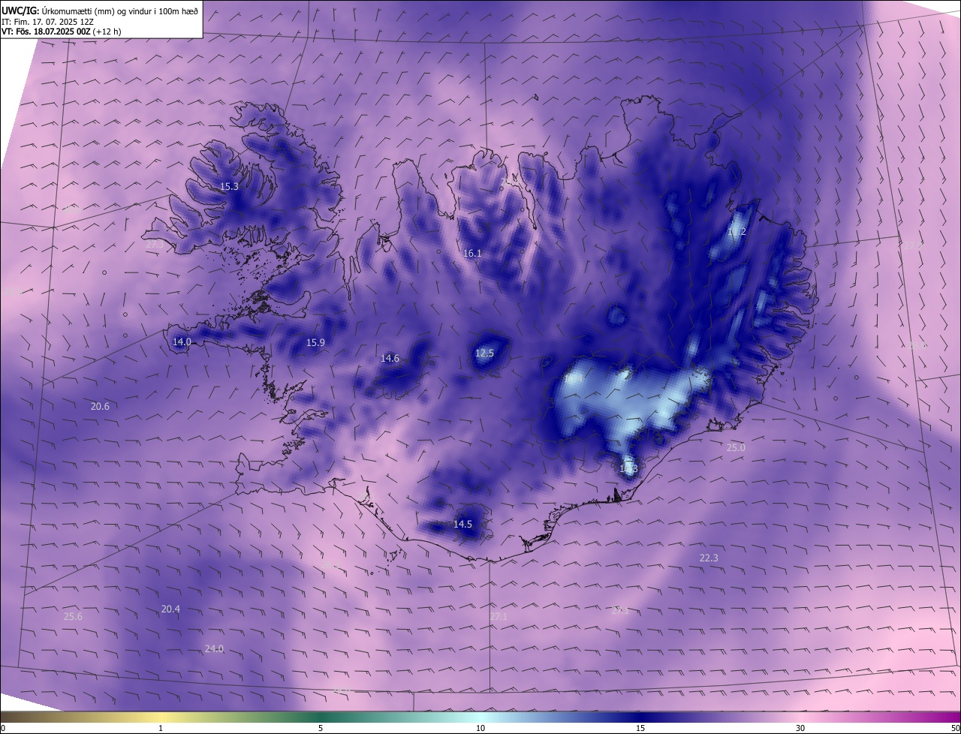Click the 16.1 value label on the map
Screen dimensions: 961x734
click(x=471, y=254)
